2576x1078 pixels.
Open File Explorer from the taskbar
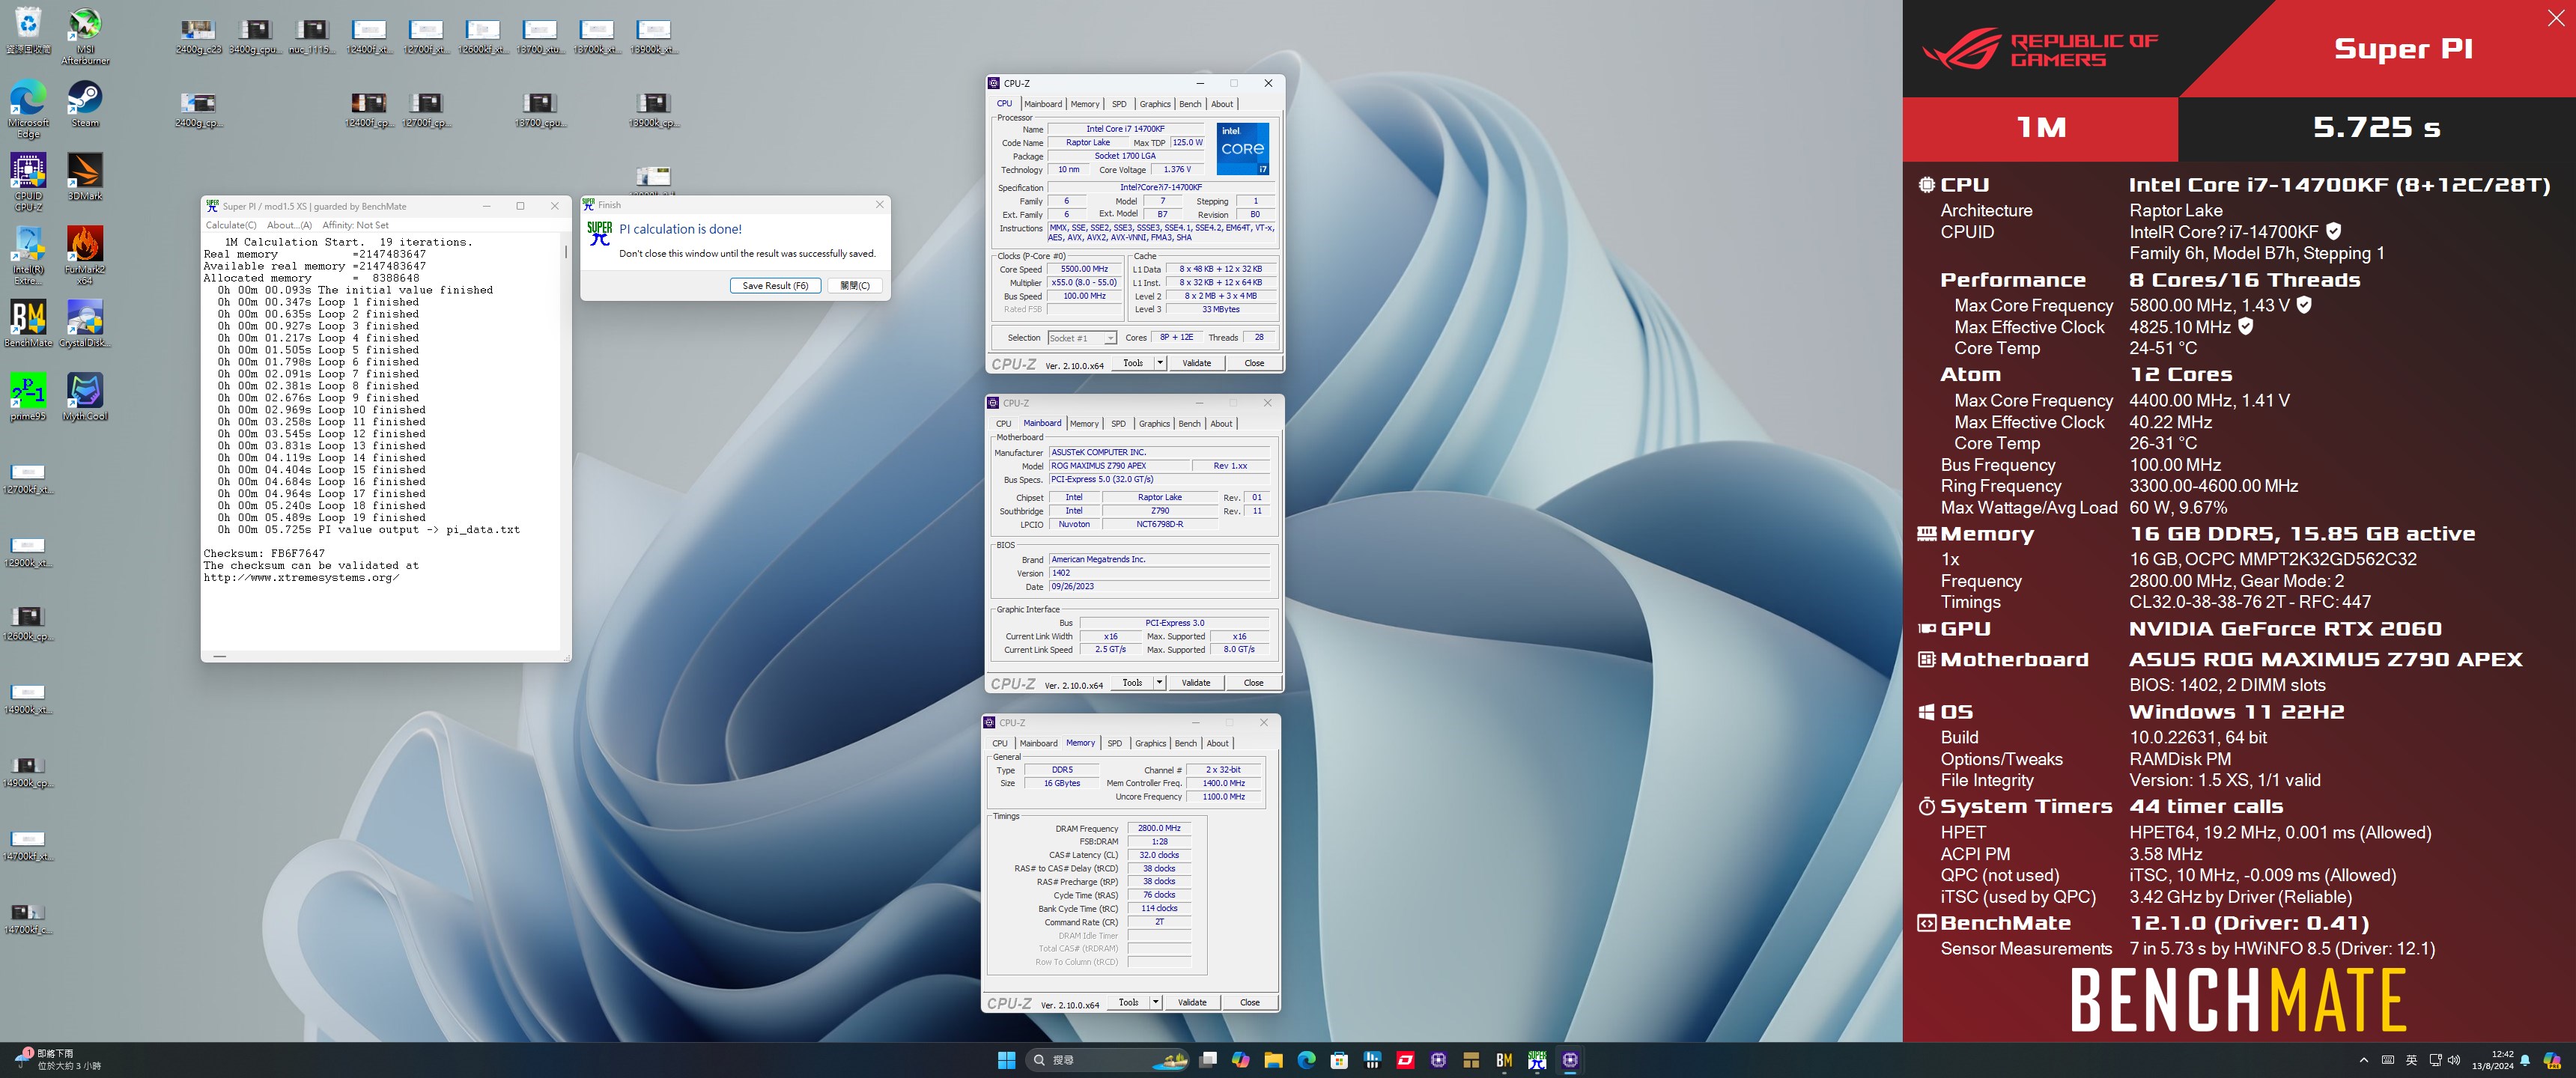tap(1273, 1060)
